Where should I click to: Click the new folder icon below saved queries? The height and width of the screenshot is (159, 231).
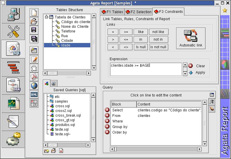tap(46, 151)
